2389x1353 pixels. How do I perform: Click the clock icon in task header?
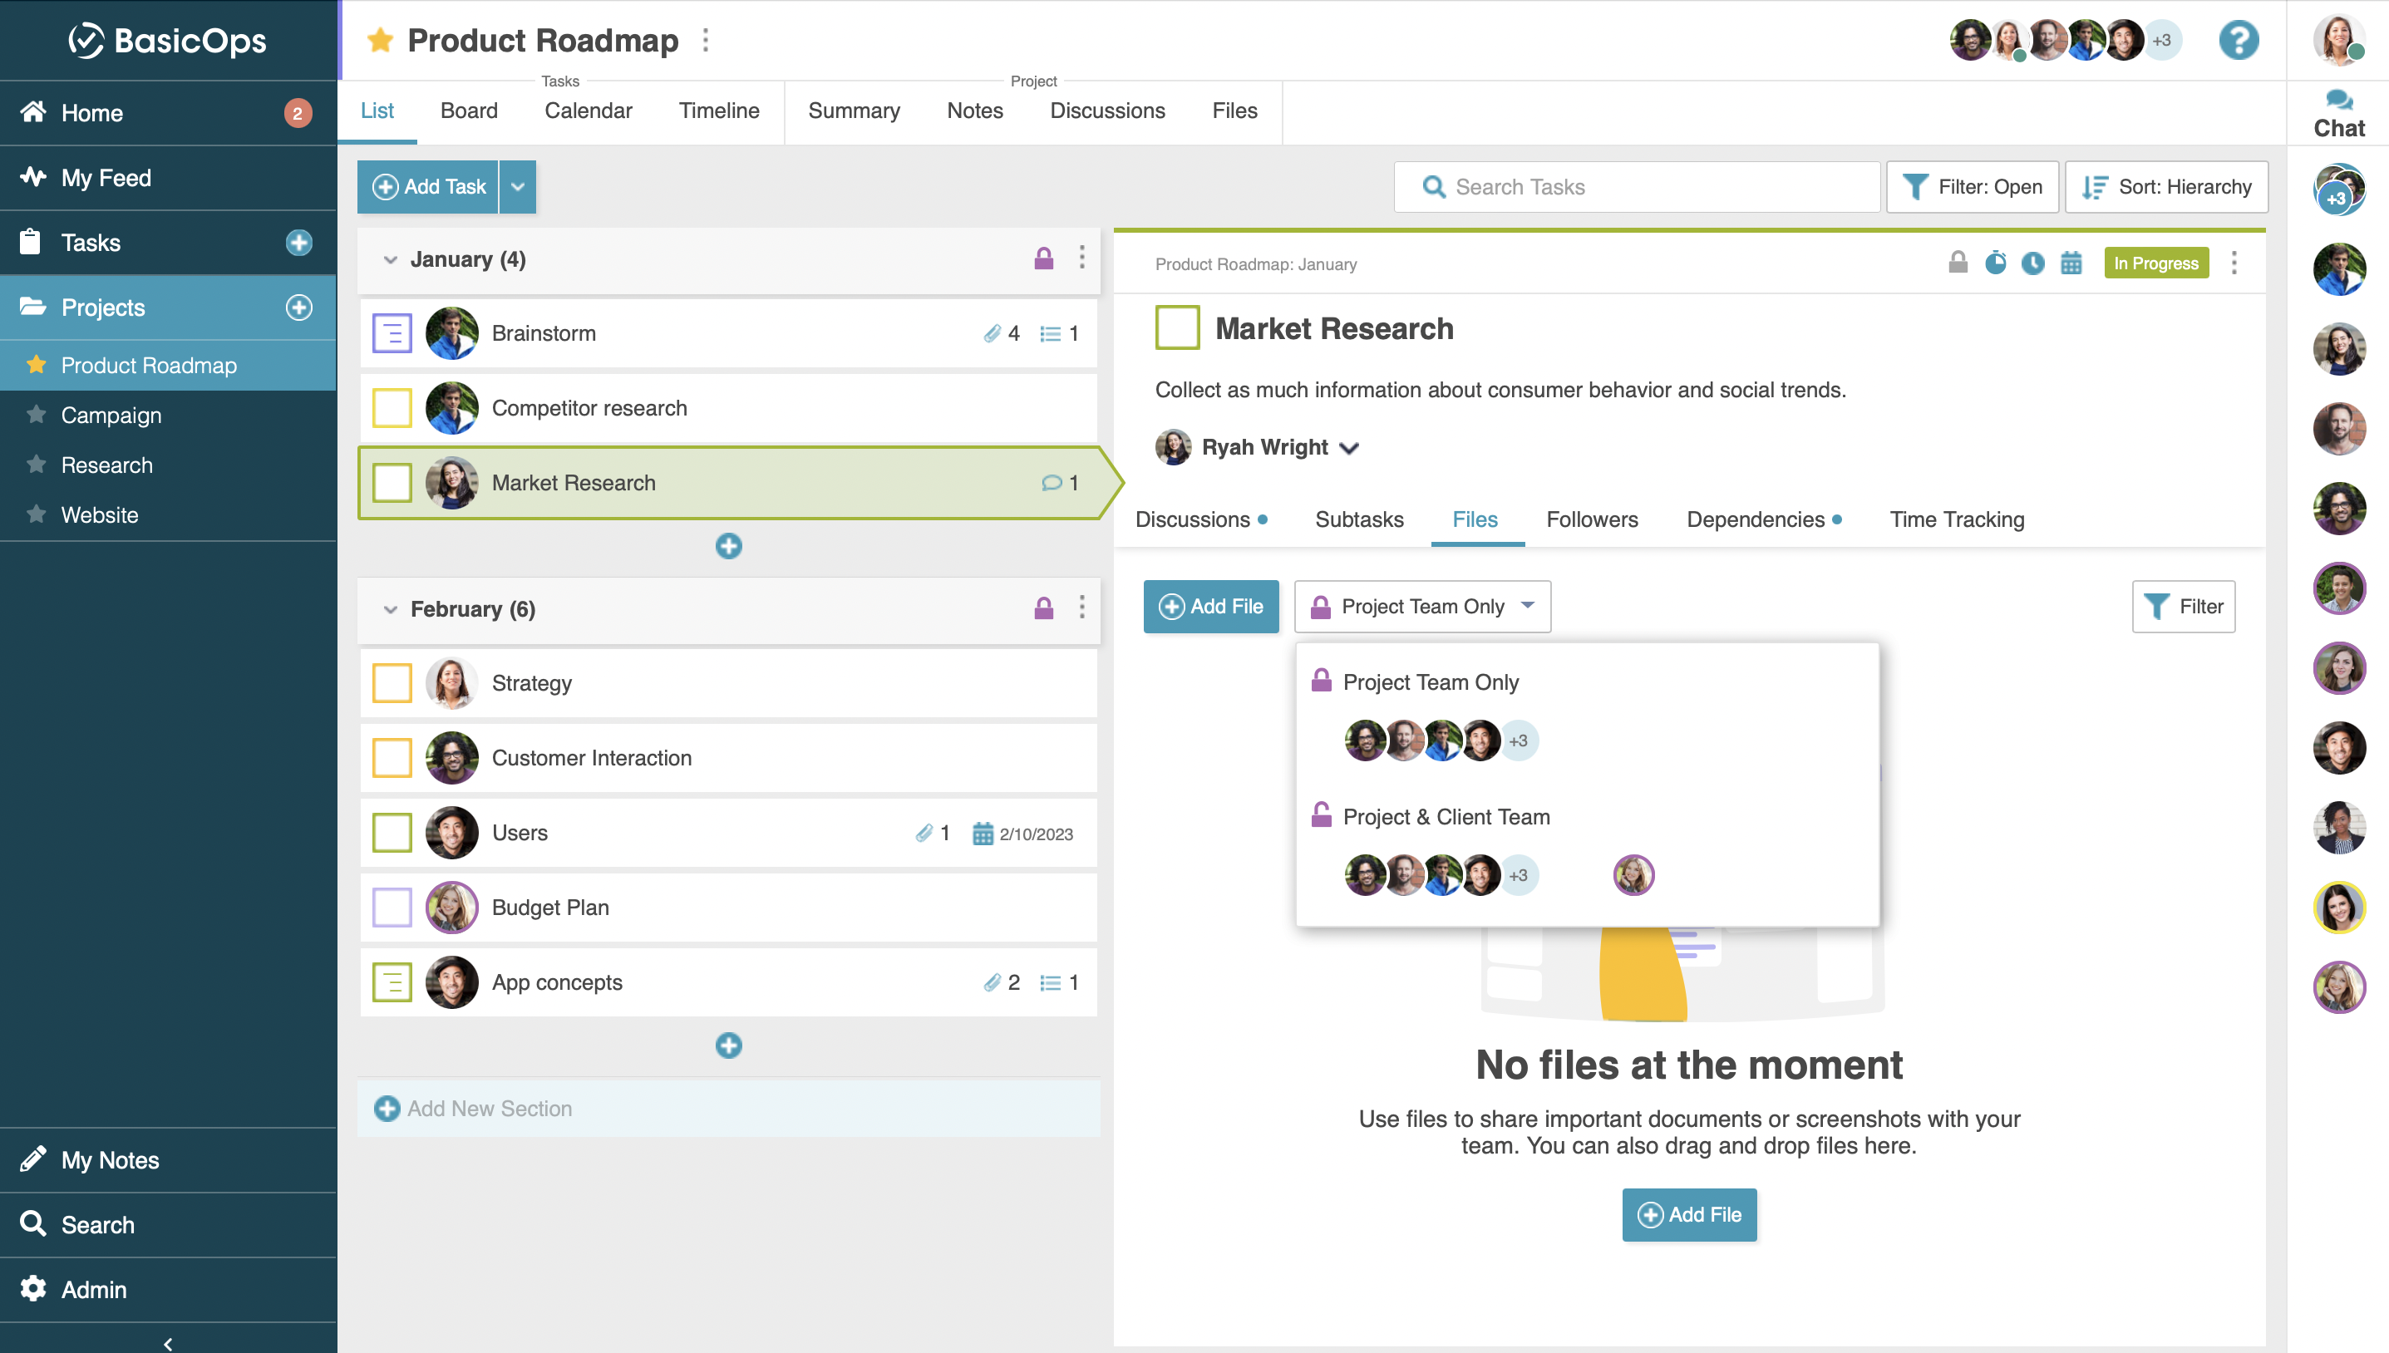[x=2033, y=264]
